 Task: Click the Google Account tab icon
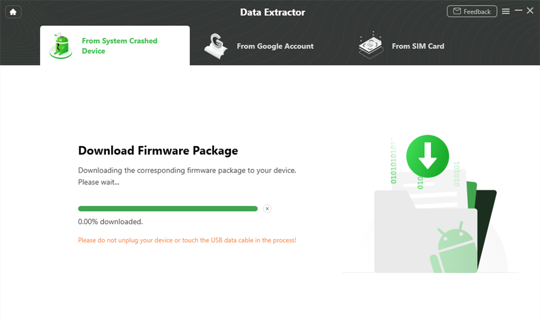216,46
